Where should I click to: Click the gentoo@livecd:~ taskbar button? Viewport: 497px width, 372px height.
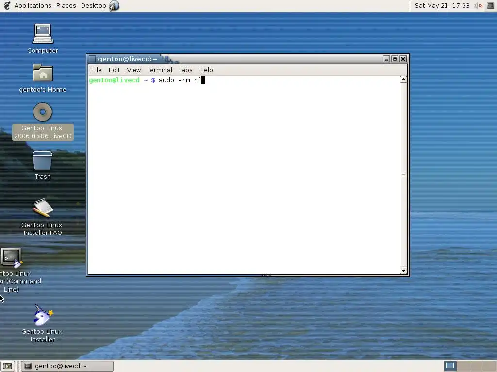pyautogui.click(x=67, y=366)
